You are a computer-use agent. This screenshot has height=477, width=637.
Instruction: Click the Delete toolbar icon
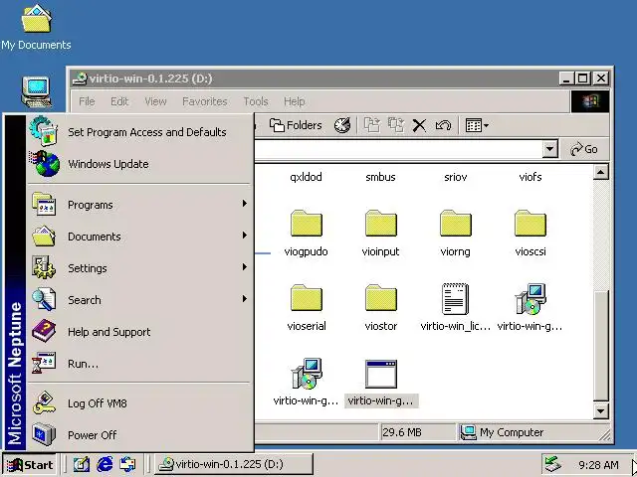pos(419,125)
